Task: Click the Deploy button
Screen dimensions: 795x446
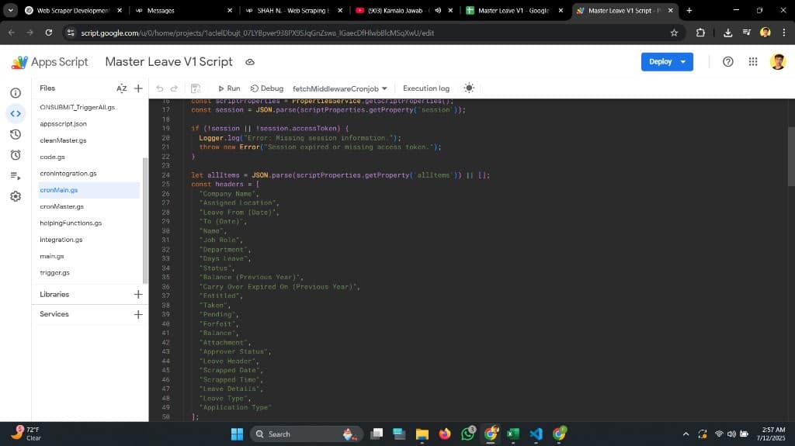Action: coord(660,62)
